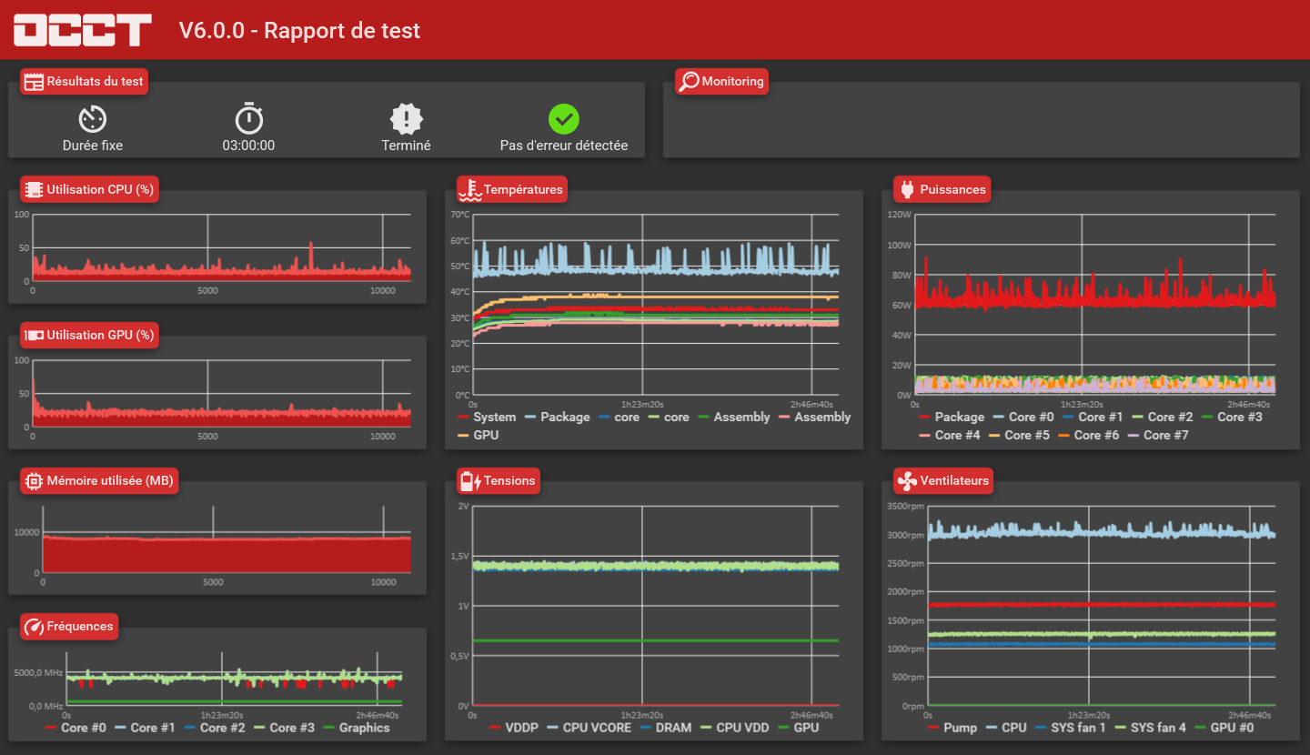Select the Résultats du test label
1310x755 pixels.
click(96, 81)
